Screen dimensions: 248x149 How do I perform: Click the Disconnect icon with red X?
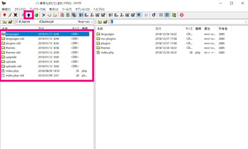(x=15, y=15)
